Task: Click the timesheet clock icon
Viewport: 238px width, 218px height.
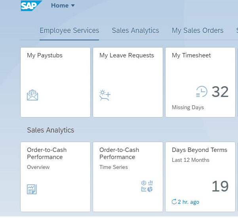Action: (202, 91)
